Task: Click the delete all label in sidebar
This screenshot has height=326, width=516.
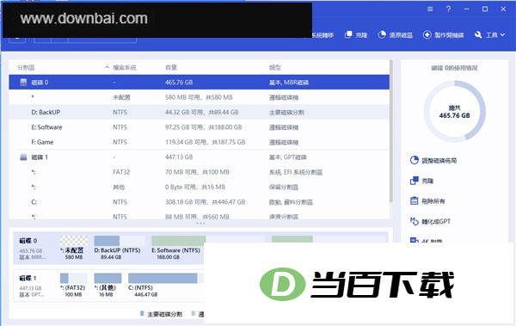Action: [x=433, y=201]
